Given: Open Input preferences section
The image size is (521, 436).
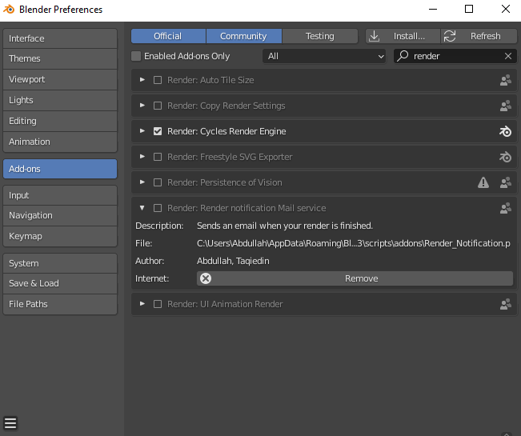Looking at the screenshot, I should 60,195.
